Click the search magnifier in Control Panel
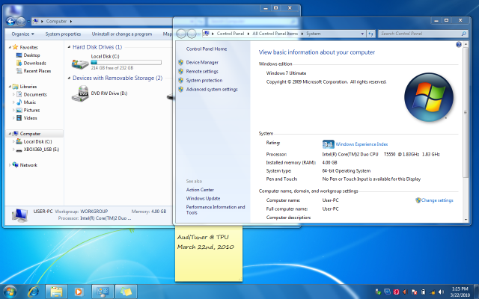The width and height of the screenshot is (479, 299). point(463,34)
